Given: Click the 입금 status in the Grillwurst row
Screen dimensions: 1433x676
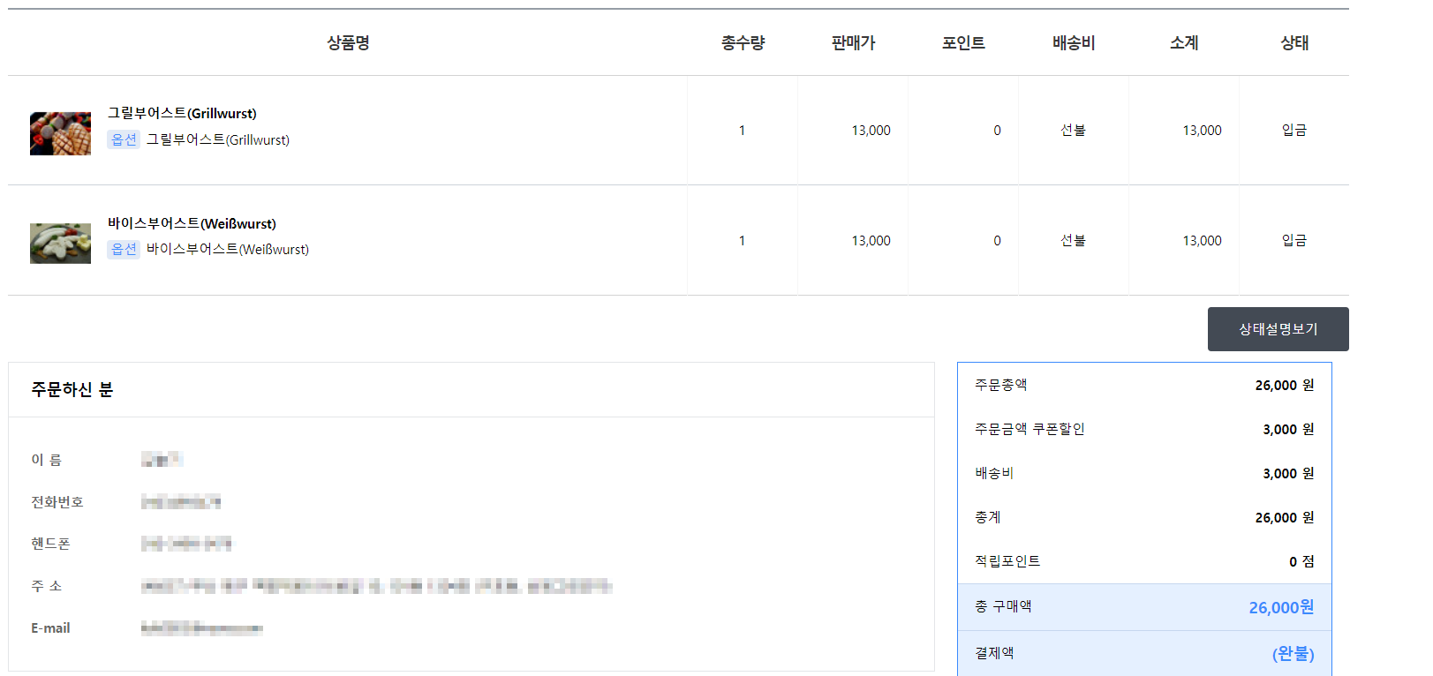Looking at the screenshot, I should click(x=1294, y=130).
